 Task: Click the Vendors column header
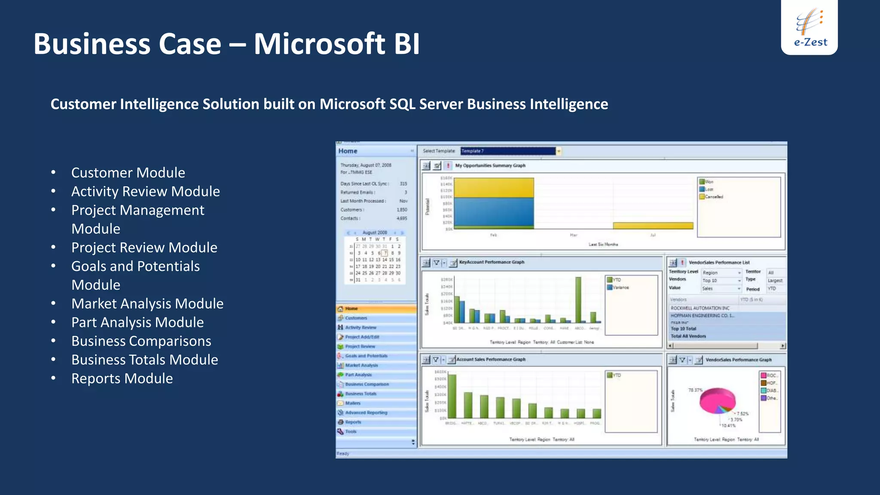703,299
